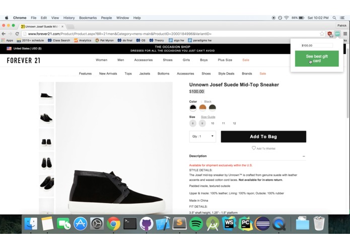This screenshot has width=350, height=249.
Task: Go to Men category
Action: [121, 60]
